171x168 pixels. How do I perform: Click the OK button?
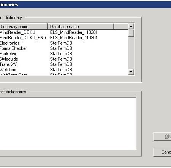point(162,136)
